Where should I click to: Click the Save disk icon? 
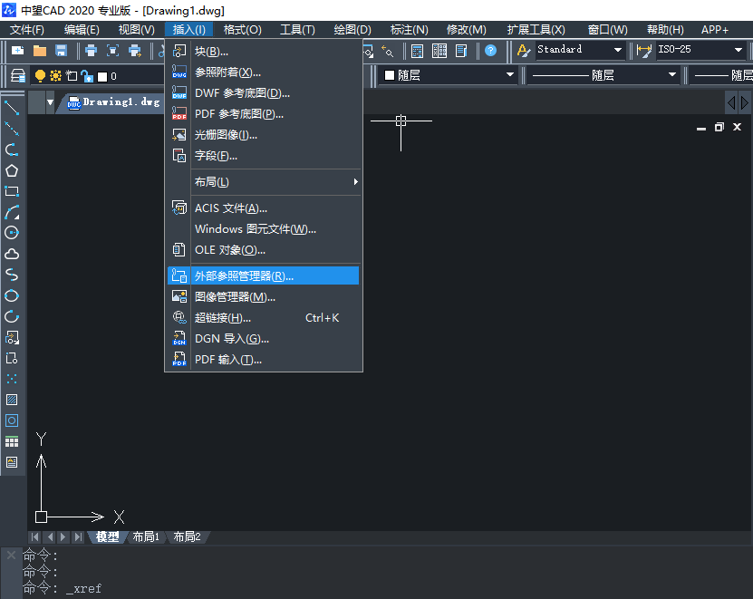pos(62,51)
